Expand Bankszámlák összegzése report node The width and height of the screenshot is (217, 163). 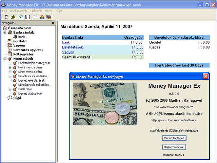point(10,63)
